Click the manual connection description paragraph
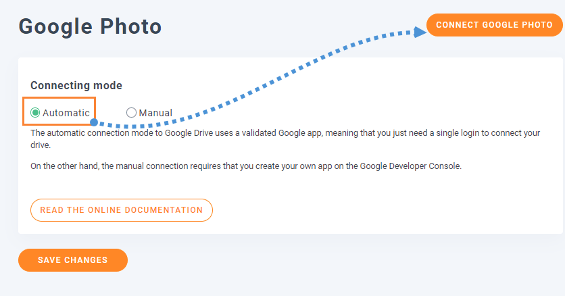565x296 pixels. pyautogui.click(x=246, y=166)
